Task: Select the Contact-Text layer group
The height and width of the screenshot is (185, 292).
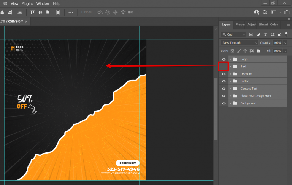Action: point(249,89)
